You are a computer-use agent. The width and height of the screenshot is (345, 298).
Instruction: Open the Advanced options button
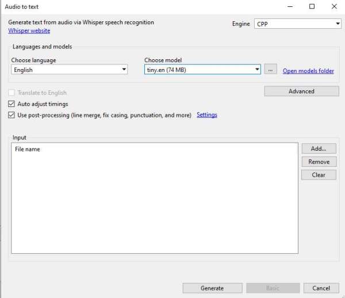pyautogui.click(x=301, y=91)
